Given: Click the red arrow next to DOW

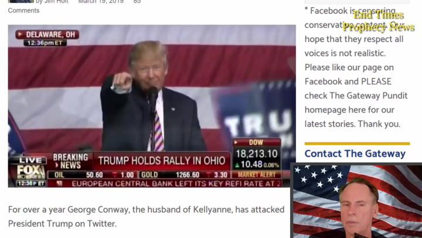Looking at the screenshot, I should [236, 142].
